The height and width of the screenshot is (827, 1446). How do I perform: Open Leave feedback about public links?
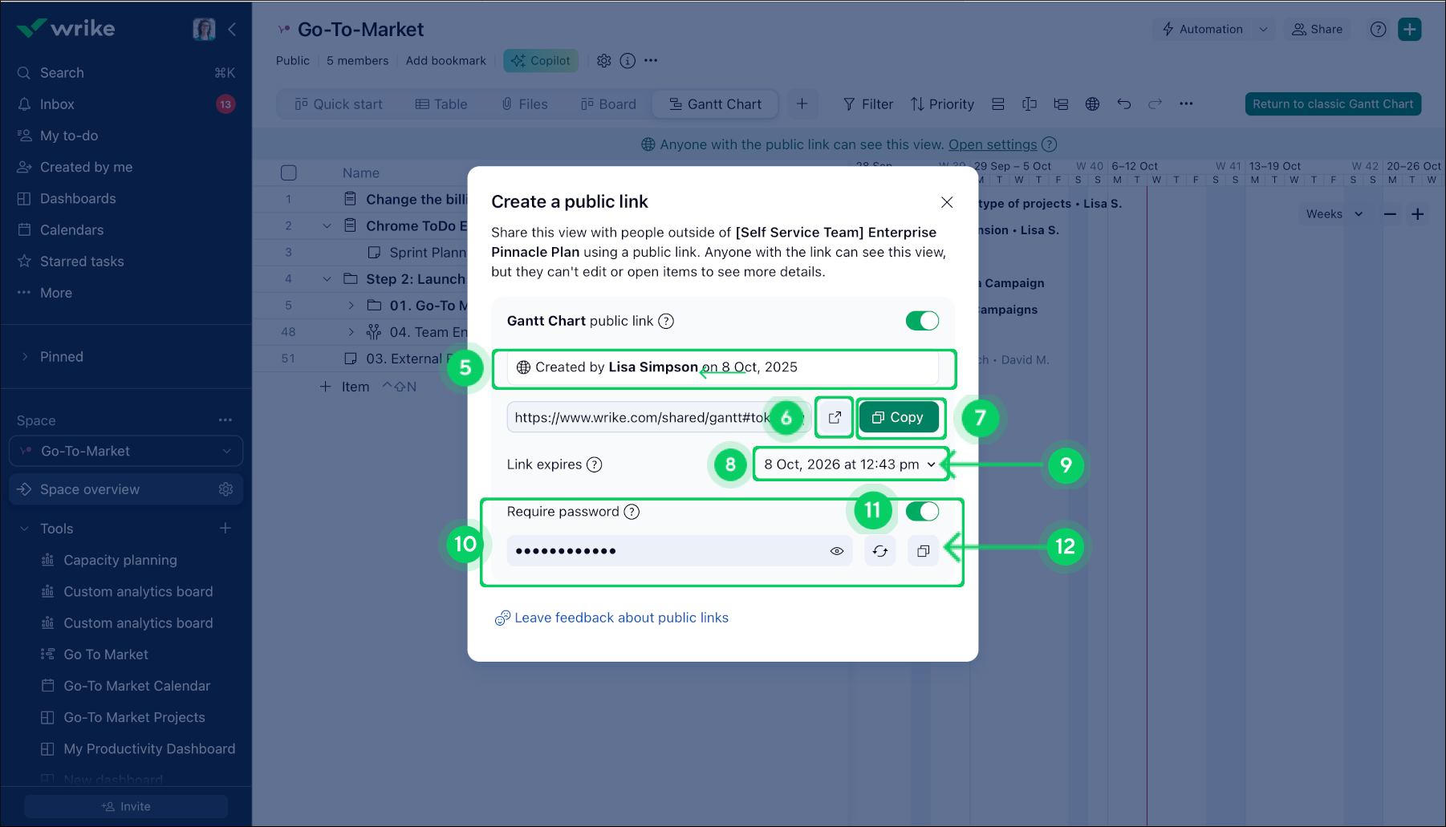coord(621,618)
